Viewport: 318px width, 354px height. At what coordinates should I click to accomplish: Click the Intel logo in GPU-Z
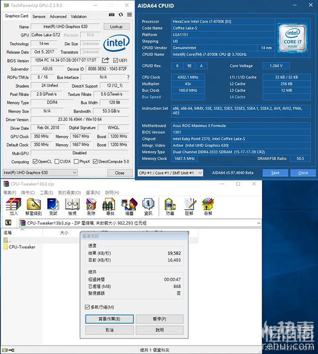click(116, 43)
